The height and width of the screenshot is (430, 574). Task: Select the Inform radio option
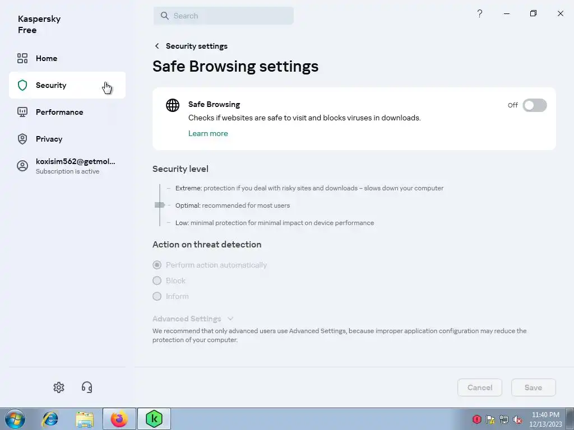(170, 296)
